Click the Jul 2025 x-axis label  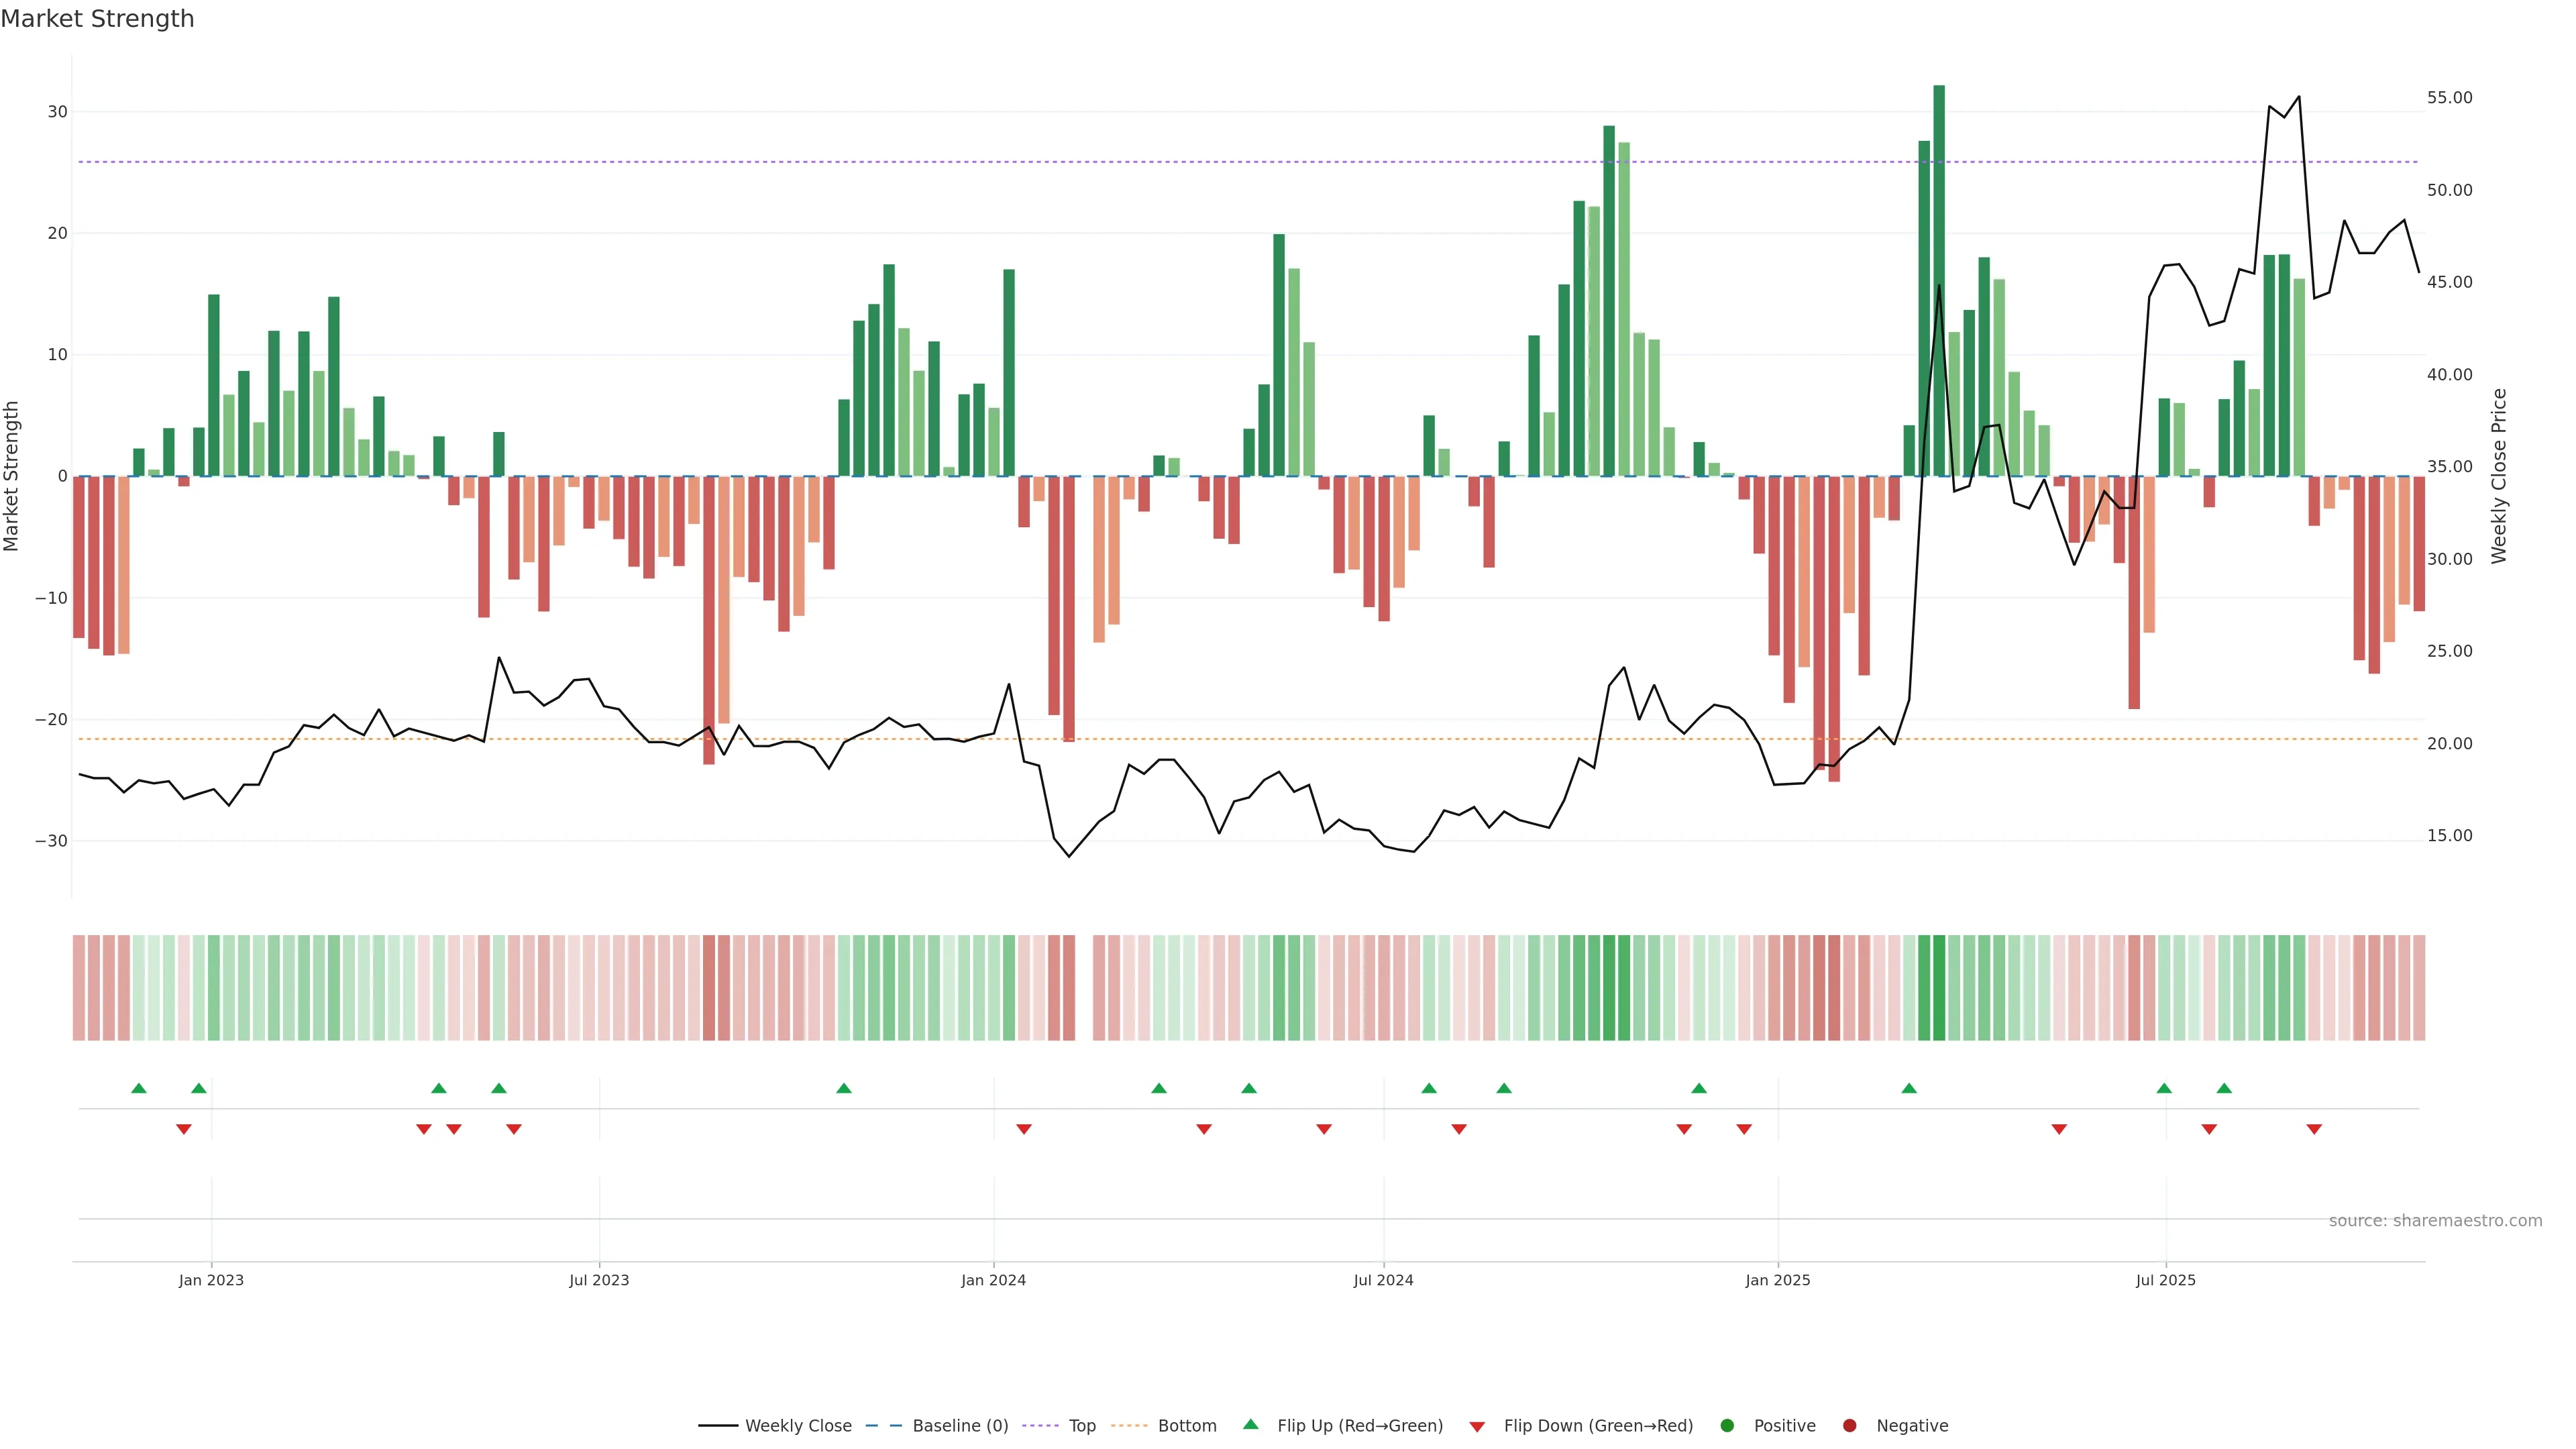pos(2165,1280)
